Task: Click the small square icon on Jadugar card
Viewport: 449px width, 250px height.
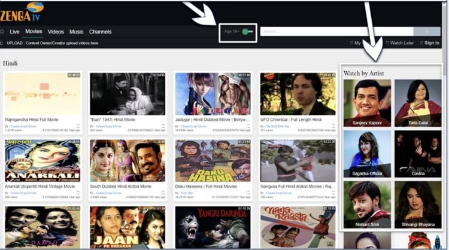Action: click(248, 126)
